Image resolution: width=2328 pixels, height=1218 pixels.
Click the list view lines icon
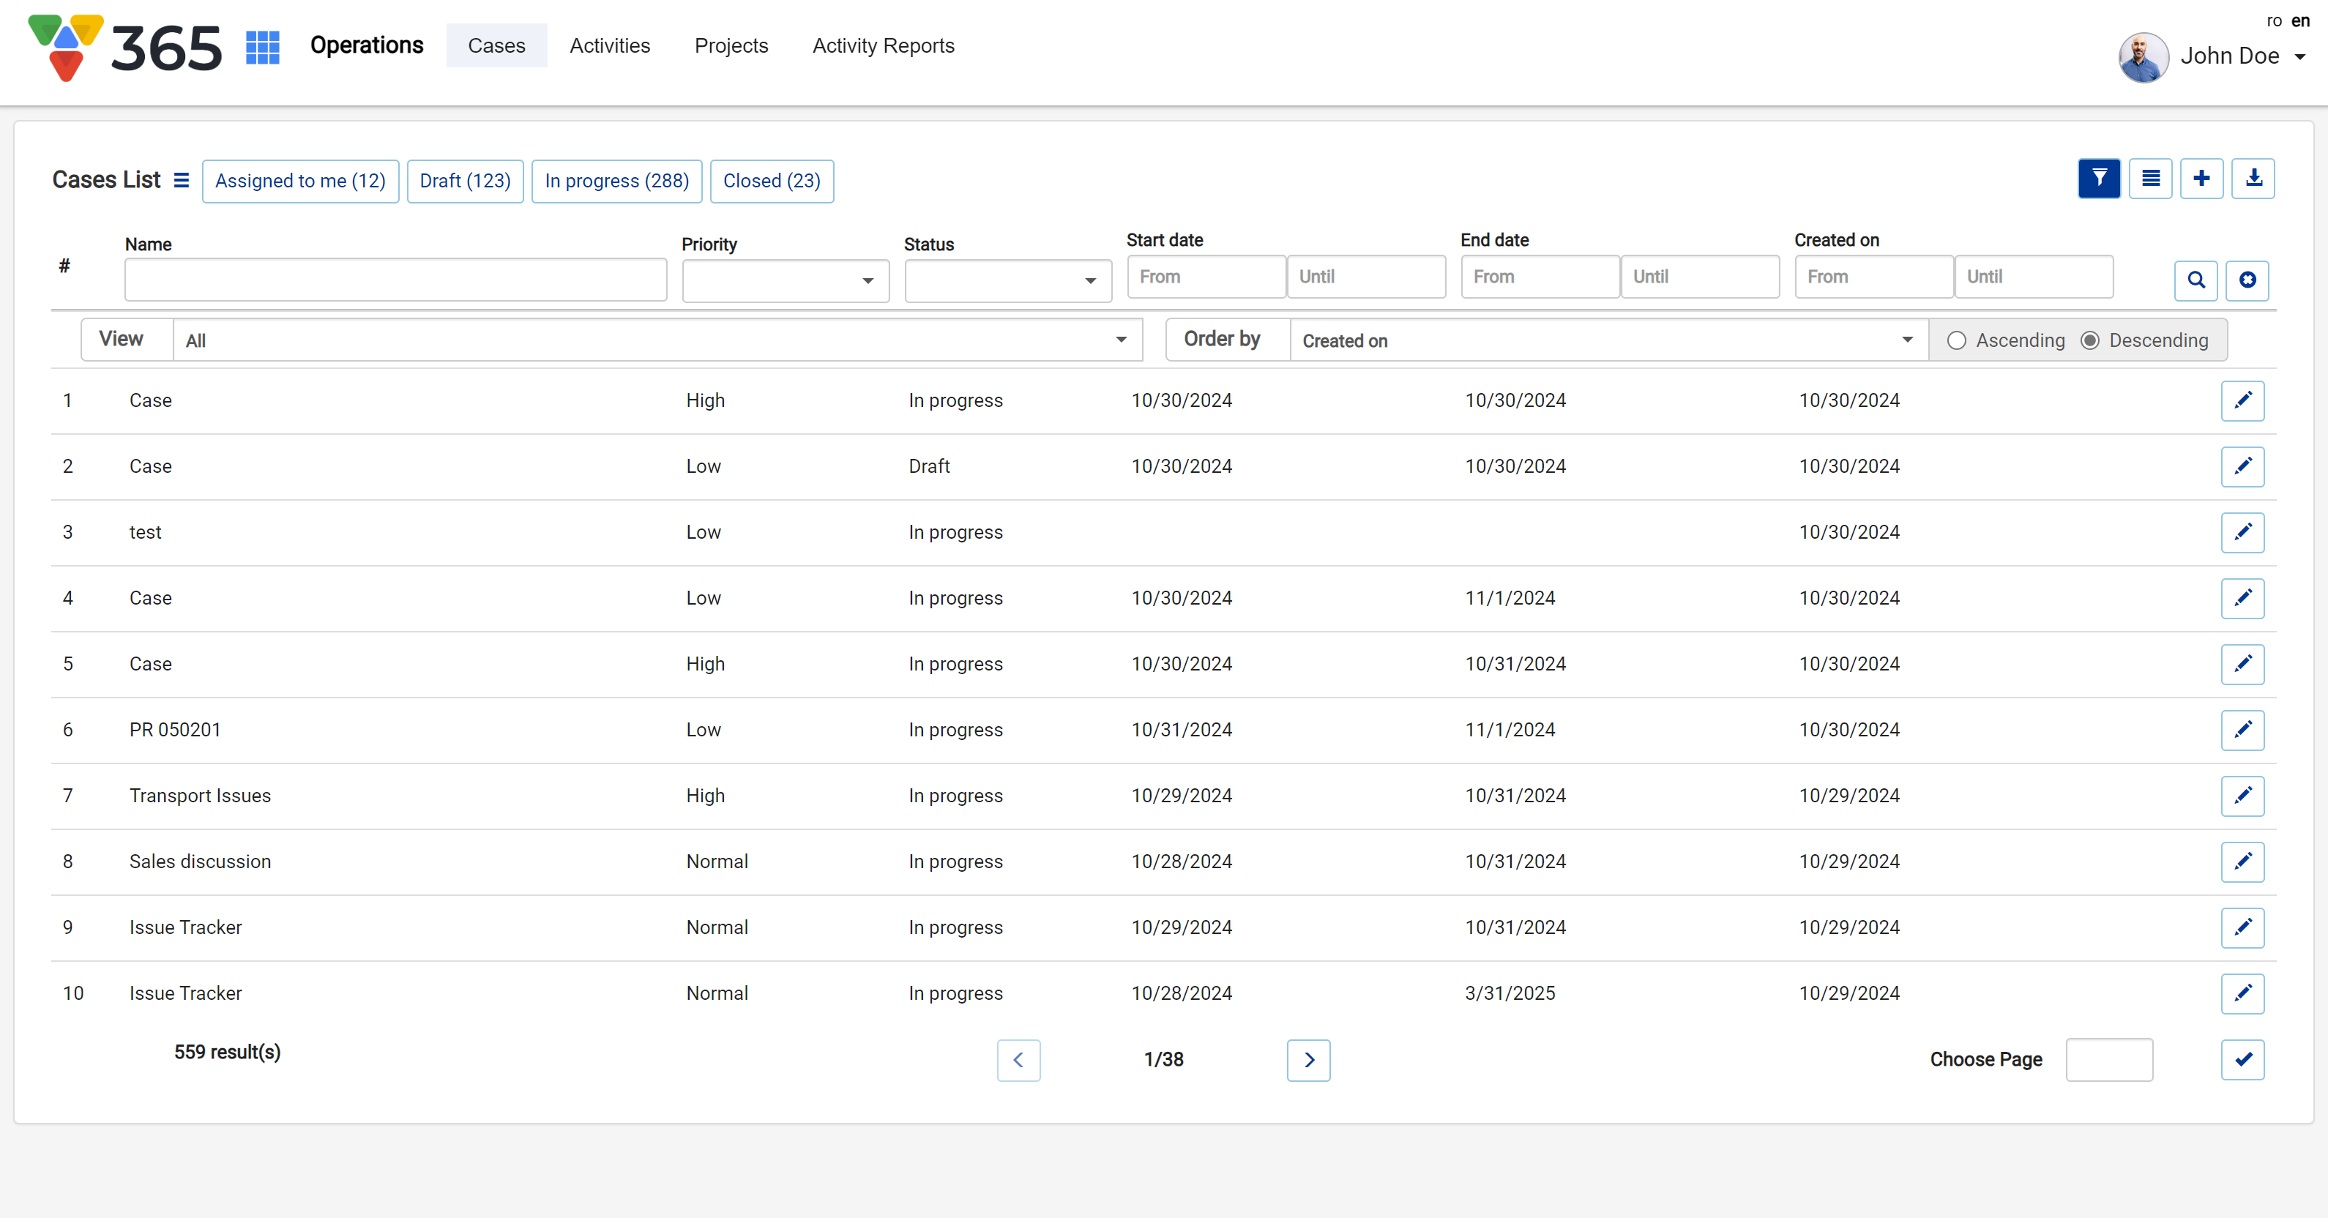[x=2150, y=178]
